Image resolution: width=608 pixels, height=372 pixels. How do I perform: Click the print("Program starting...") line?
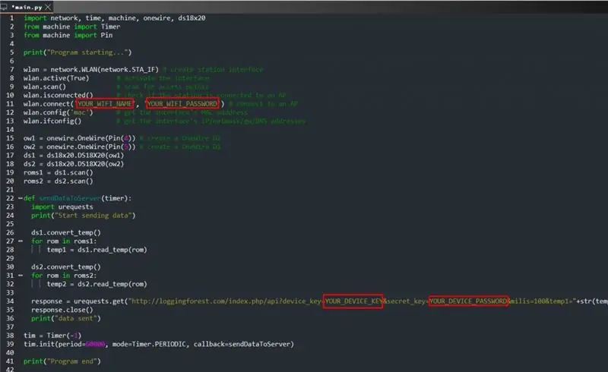[78, 52]
